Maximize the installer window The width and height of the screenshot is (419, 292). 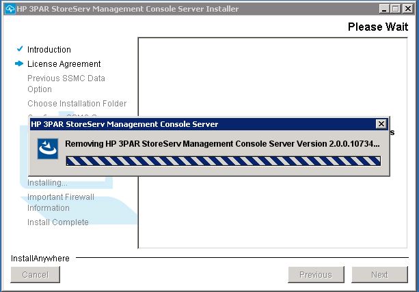click(x=396, y=9)
